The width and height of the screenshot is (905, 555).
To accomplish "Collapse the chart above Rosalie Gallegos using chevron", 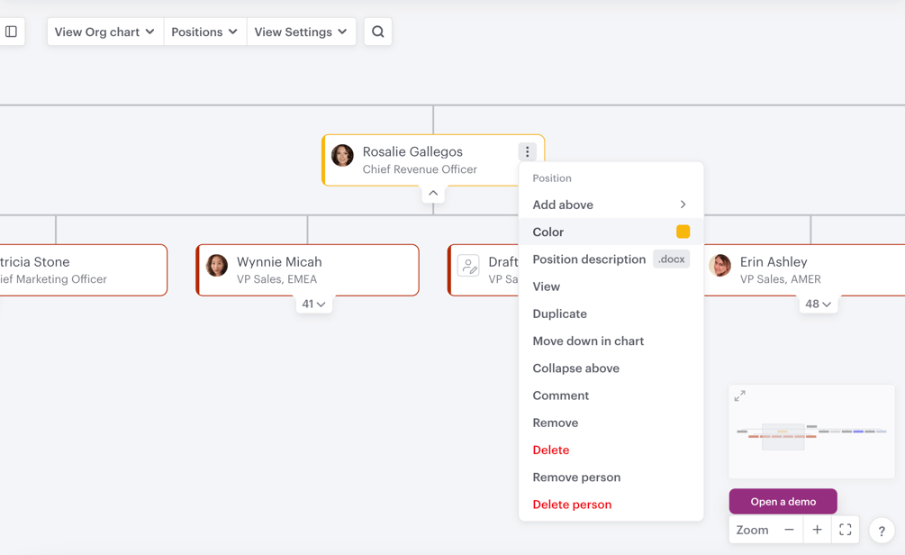I will 433,192.
